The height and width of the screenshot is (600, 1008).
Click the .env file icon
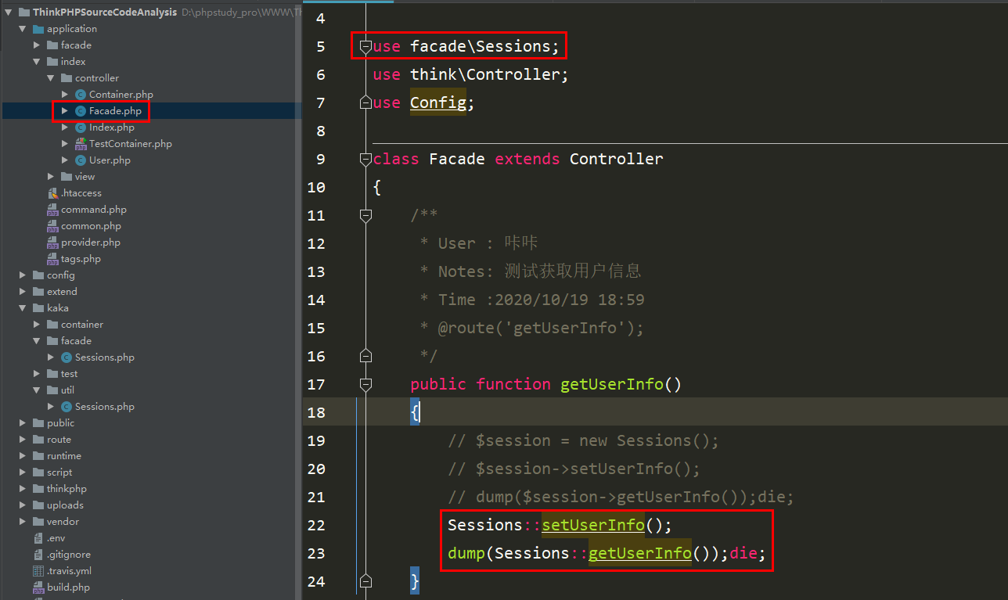coord(38,538)
